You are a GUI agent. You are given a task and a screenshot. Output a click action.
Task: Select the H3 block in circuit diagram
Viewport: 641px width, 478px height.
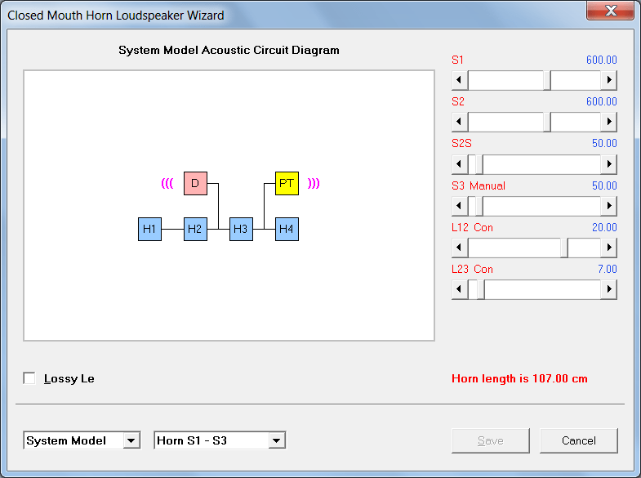pos(241,229)
